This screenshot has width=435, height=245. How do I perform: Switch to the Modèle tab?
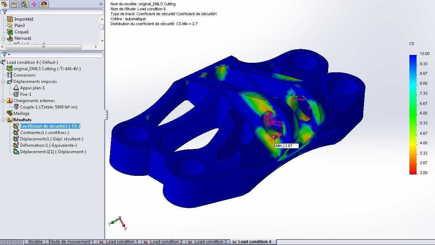coord(35,242)
